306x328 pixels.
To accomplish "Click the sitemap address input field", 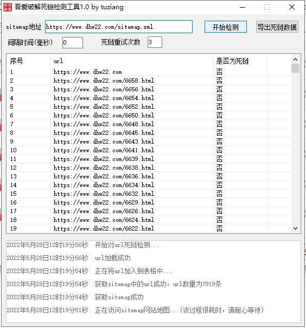I will (x=119, y=27).
